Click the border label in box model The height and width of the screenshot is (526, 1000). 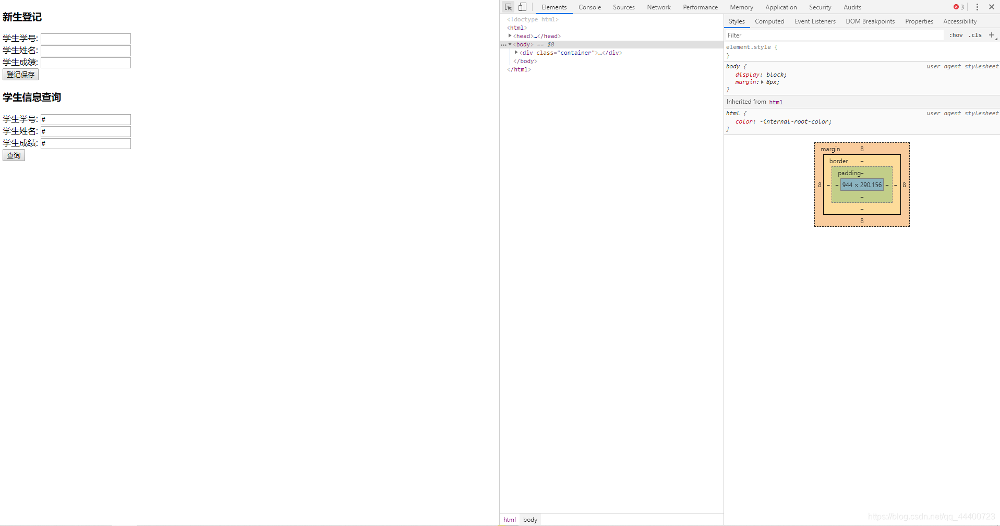(x=839, y=161)
